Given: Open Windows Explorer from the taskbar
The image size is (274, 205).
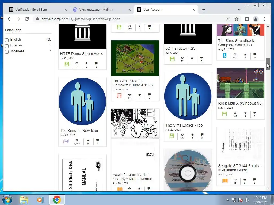Looking at the screenshot, I should pyautogui.click(x=24, y=200).
